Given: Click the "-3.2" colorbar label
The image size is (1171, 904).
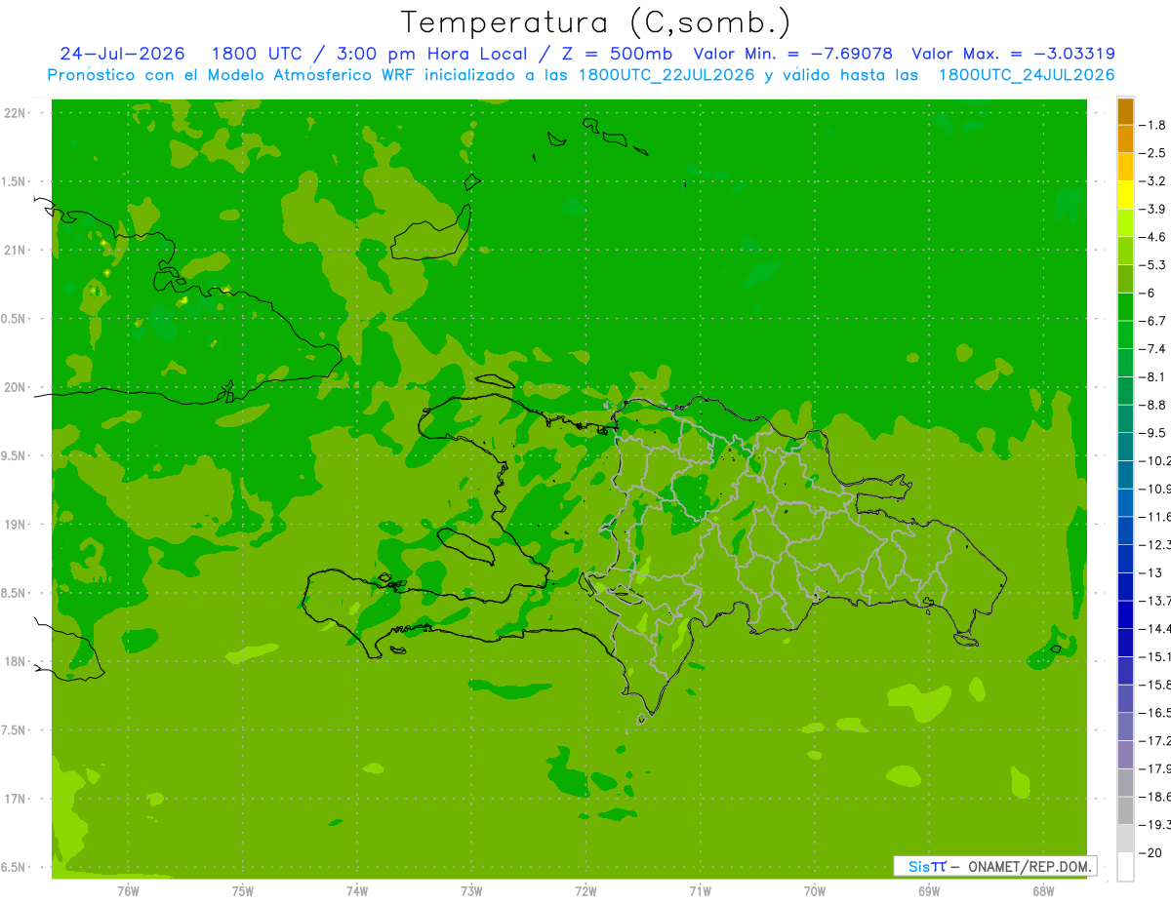Looking at the screenshot, I should point(1153,181).
